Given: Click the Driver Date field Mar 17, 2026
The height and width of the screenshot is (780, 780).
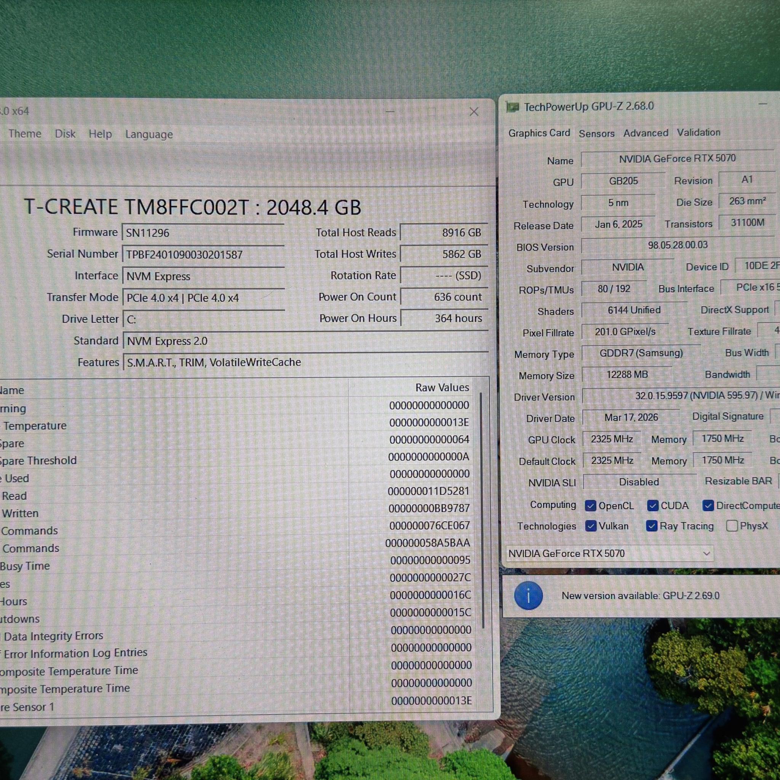Looking at the screenshot, I should 631,417.
